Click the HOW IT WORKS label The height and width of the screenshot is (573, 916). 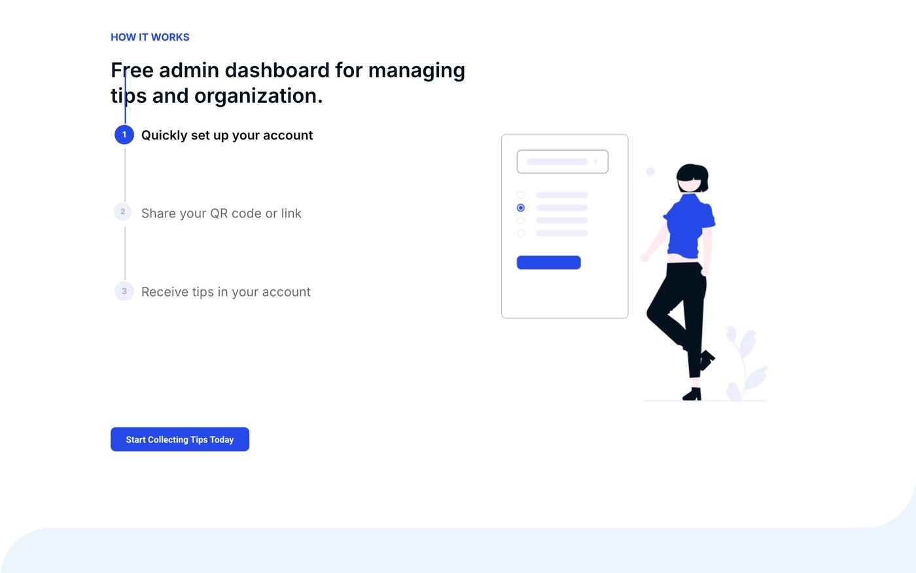pyautogui.click(x=150, y=37)
